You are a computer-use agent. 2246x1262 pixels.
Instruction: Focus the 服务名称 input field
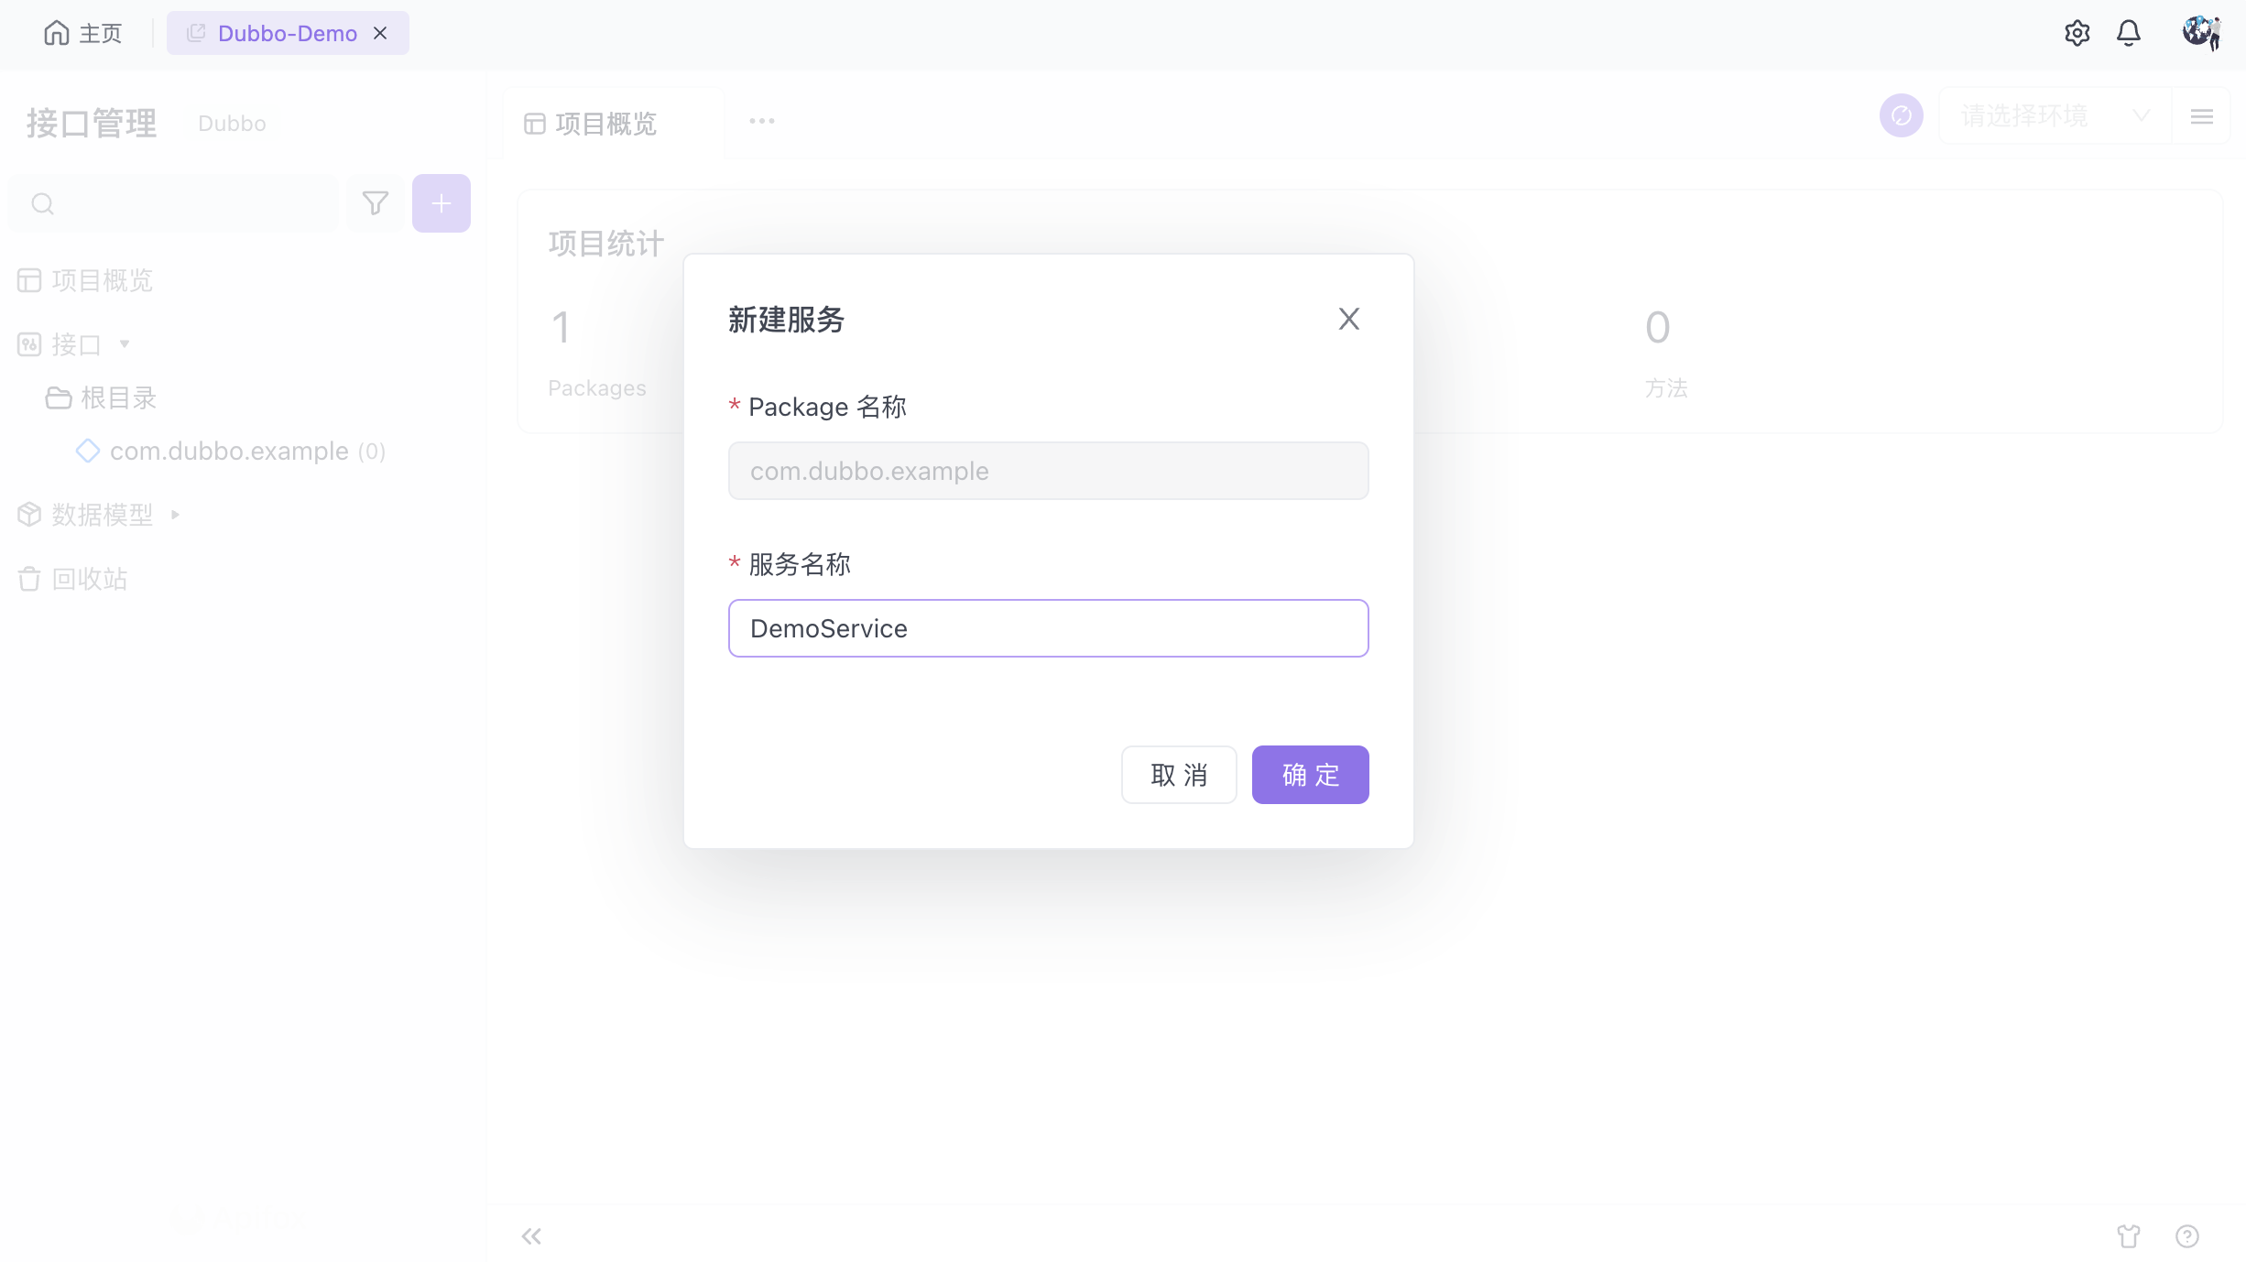click(x=1049, y=628)
